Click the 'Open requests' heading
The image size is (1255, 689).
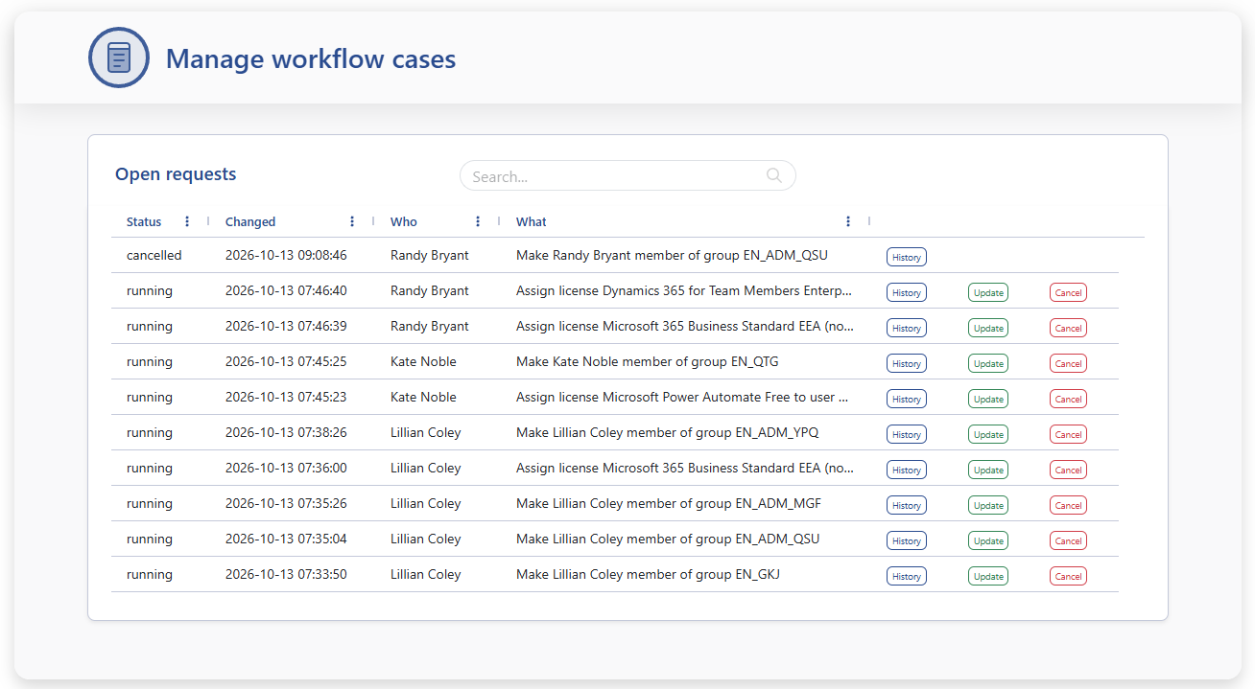tap(176, 174)
